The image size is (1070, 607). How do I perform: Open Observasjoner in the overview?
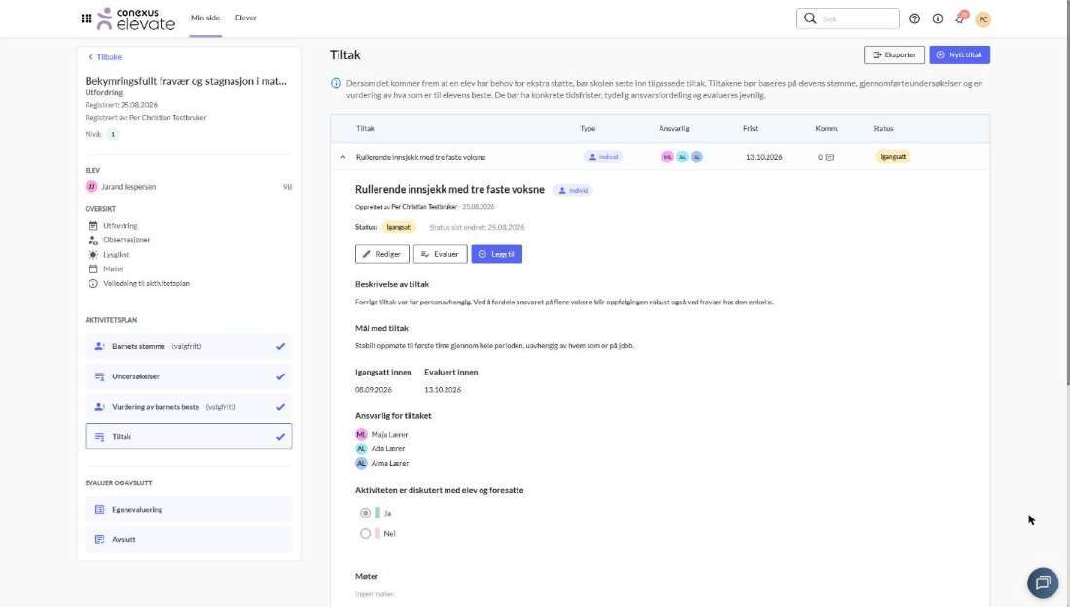(126, 240)
